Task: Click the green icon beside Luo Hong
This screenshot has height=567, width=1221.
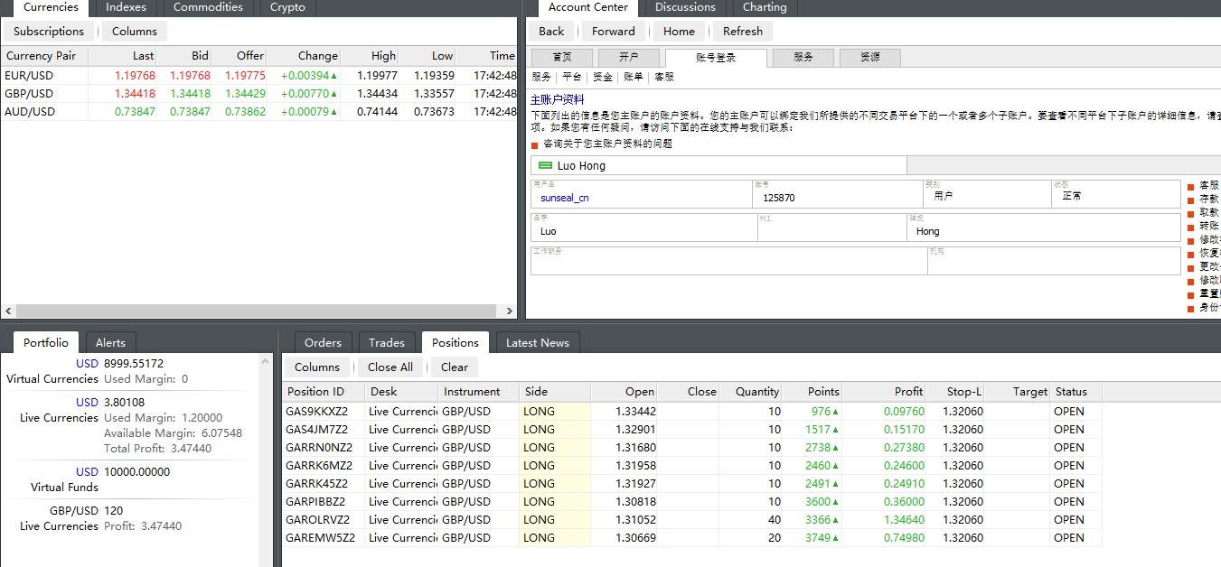Action: [x=545, y=166]
